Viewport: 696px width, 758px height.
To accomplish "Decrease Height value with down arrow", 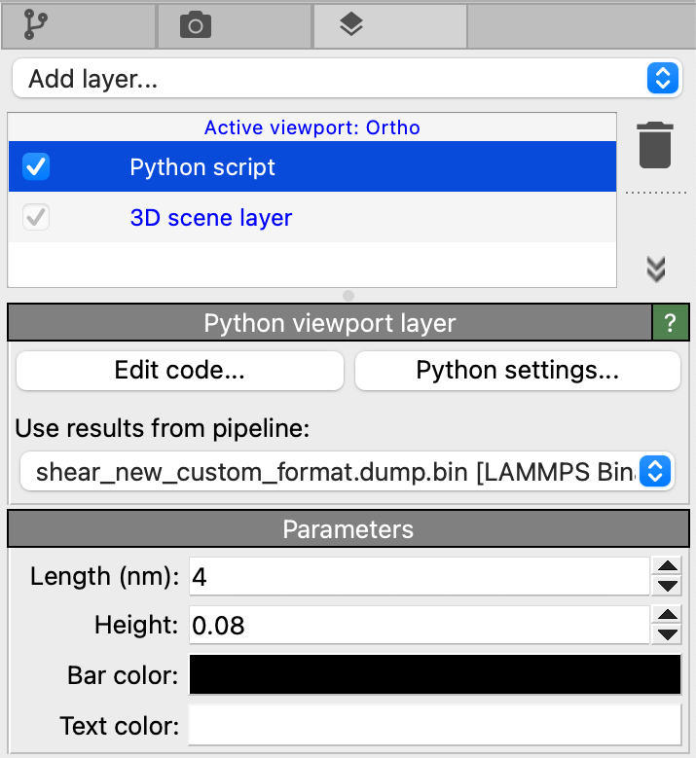I will 667,634.
